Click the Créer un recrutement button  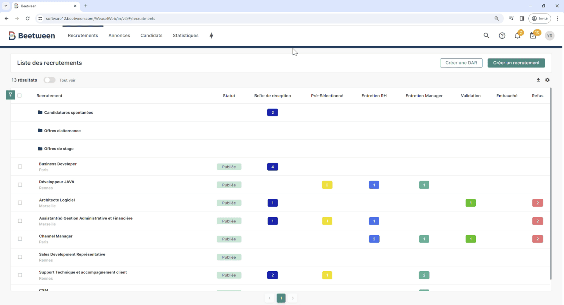click(516, 63)
